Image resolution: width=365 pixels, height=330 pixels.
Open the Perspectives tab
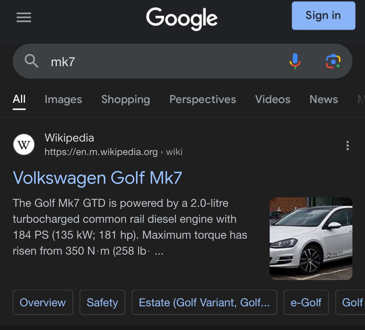202,99
